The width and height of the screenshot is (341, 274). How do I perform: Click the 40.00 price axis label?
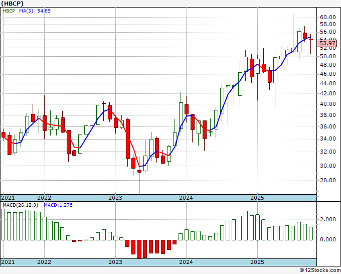click(x=328, y=104)
